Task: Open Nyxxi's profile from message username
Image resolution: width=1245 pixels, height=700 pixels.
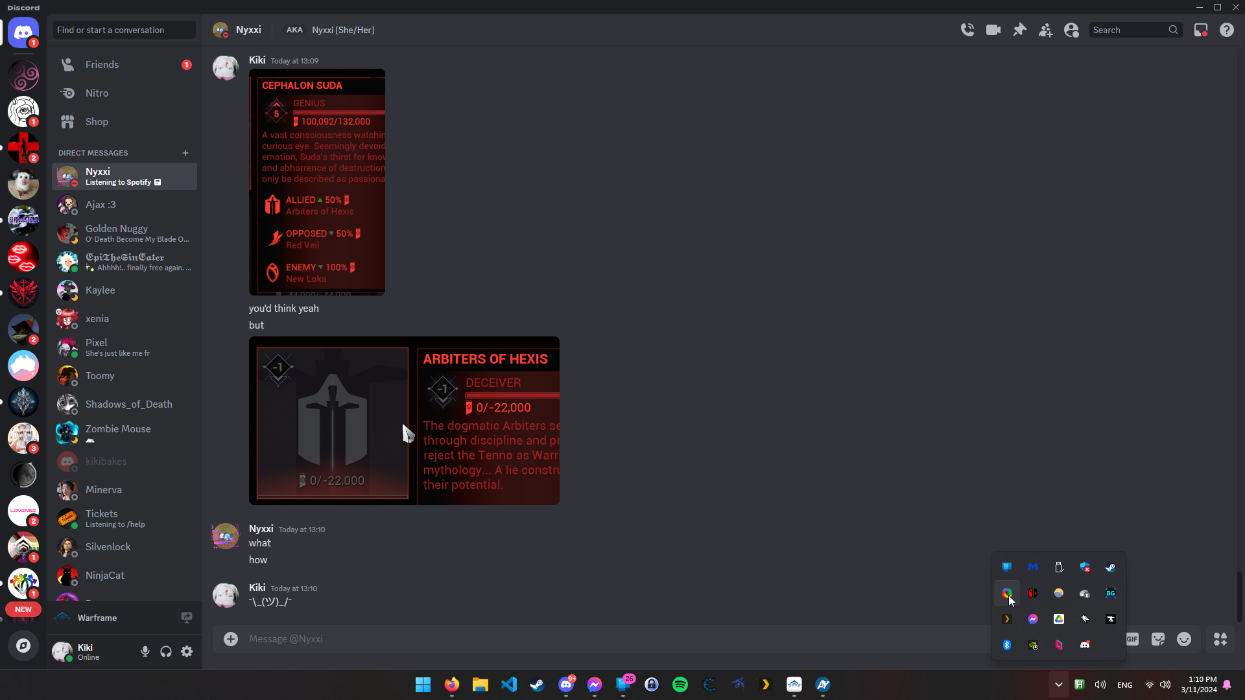Action: click(261, 529)
